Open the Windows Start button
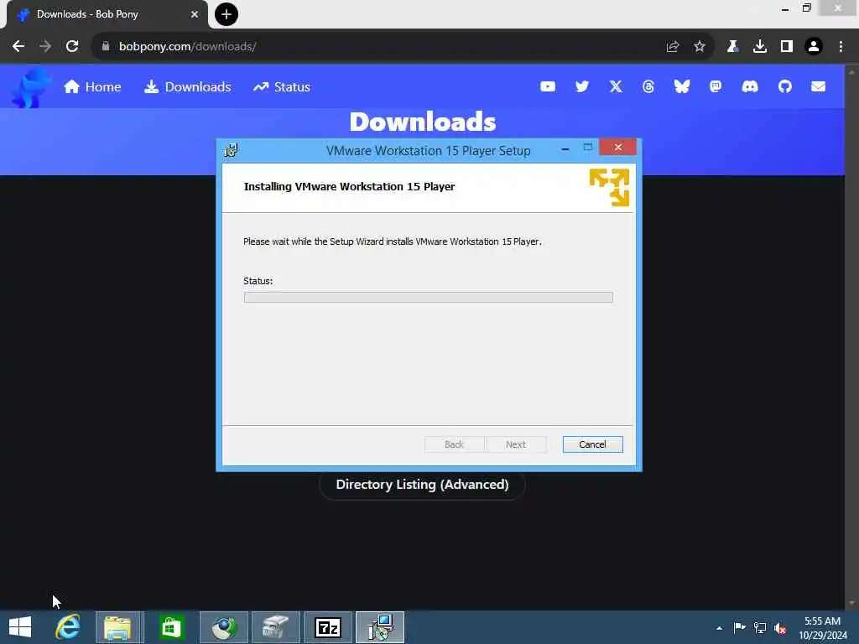 [20, 627]
